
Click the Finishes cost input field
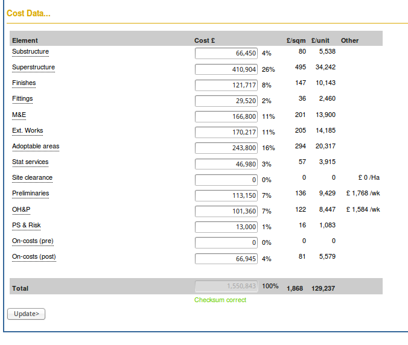(x=226, y=85)
